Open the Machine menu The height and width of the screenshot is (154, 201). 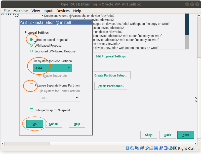pyautogui.click(x=21, y=11)
